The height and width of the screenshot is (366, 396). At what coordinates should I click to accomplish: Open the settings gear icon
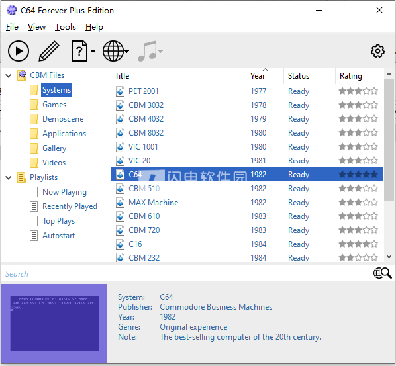tap(377, 51)
